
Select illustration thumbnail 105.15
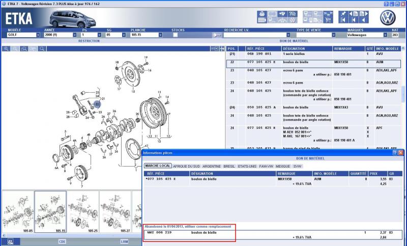click(x=50, y=212)
